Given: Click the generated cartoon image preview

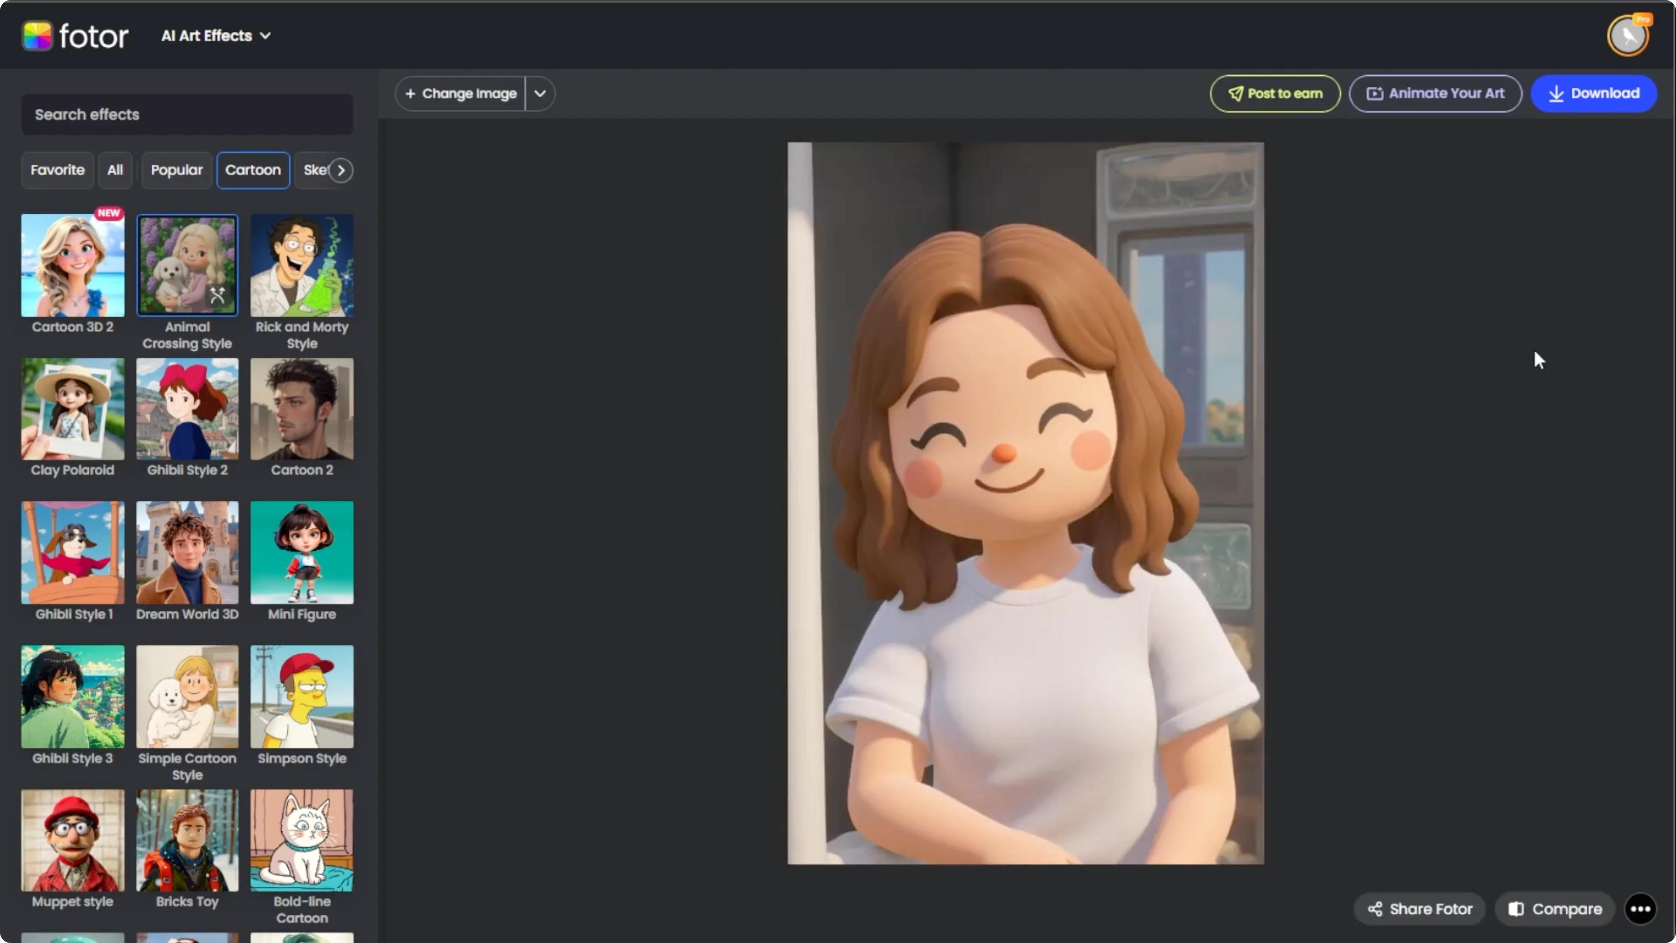Looking at the screenshot, I should 1025,503.
